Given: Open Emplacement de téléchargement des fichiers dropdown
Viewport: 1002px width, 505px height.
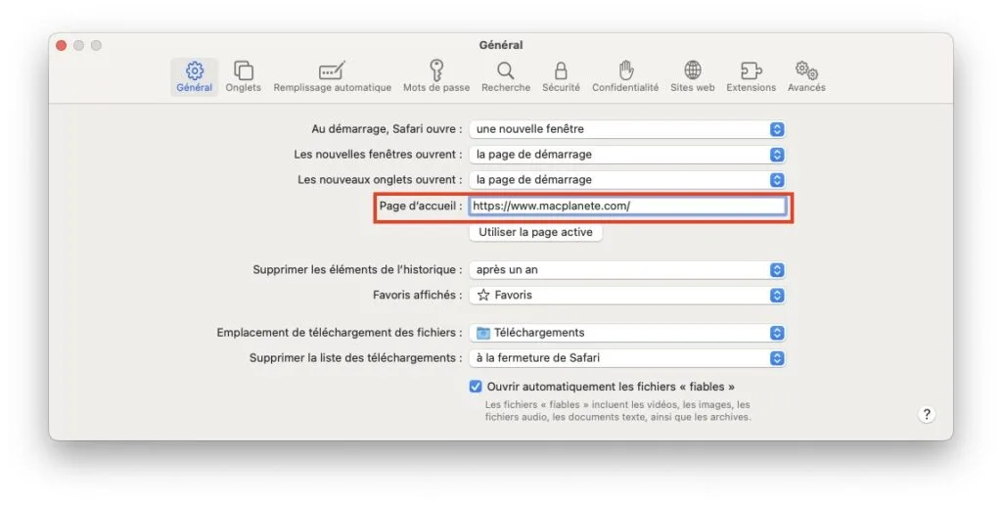Looking at the screenshot, I should [627, 333].
